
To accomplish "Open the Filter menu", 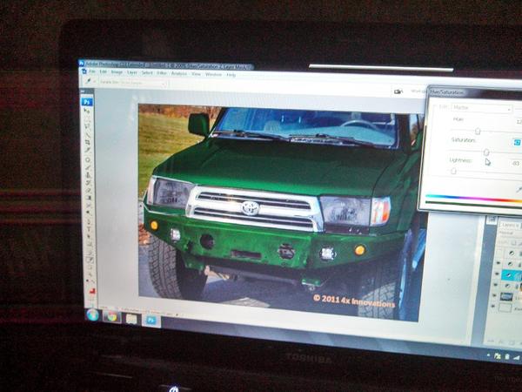I will 162,73.
